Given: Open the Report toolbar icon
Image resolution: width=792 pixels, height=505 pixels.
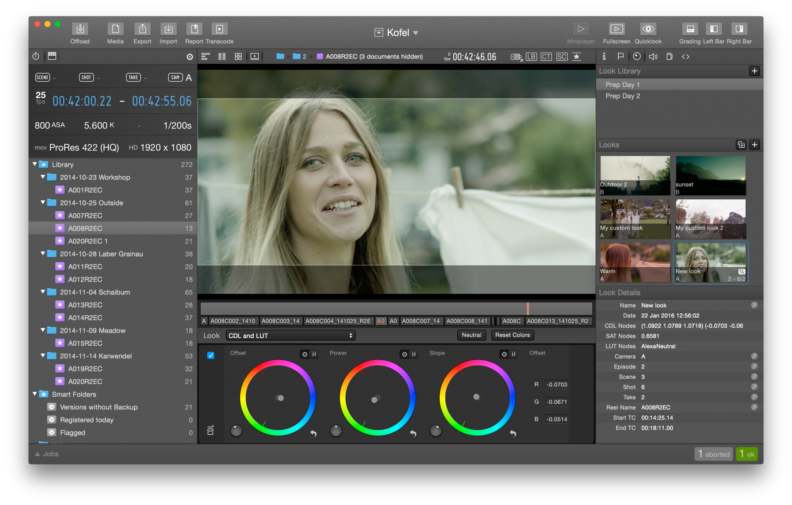Looking at the screenshot, I should [194, 29].
